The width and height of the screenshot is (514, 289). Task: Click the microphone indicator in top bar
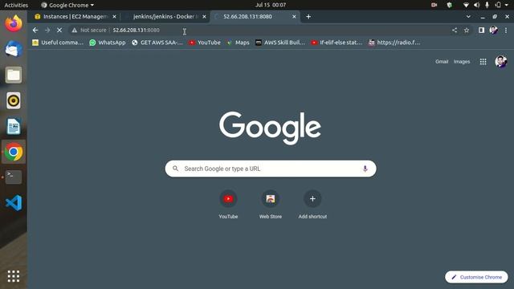point(487,5)
